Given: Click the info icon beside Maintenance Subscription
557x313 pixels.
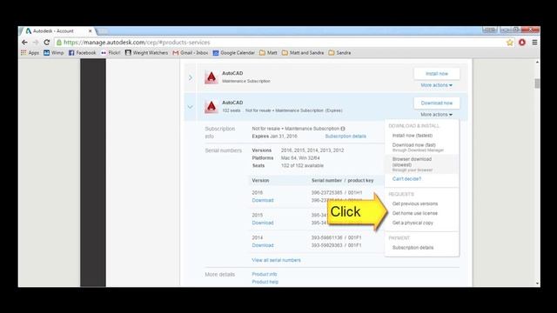Looking at the screenshot, I should pos(343,129).
